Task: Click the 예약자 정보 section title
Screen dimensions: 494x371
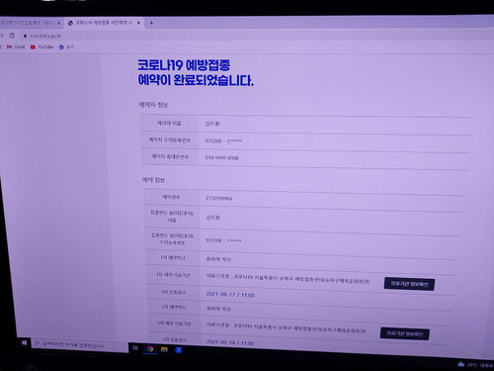Action: point(153,105)
